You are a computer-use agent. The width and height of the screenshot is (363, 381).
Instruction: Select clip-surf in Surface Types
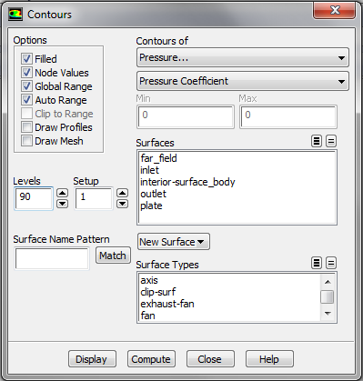click(x=158, y=292)
